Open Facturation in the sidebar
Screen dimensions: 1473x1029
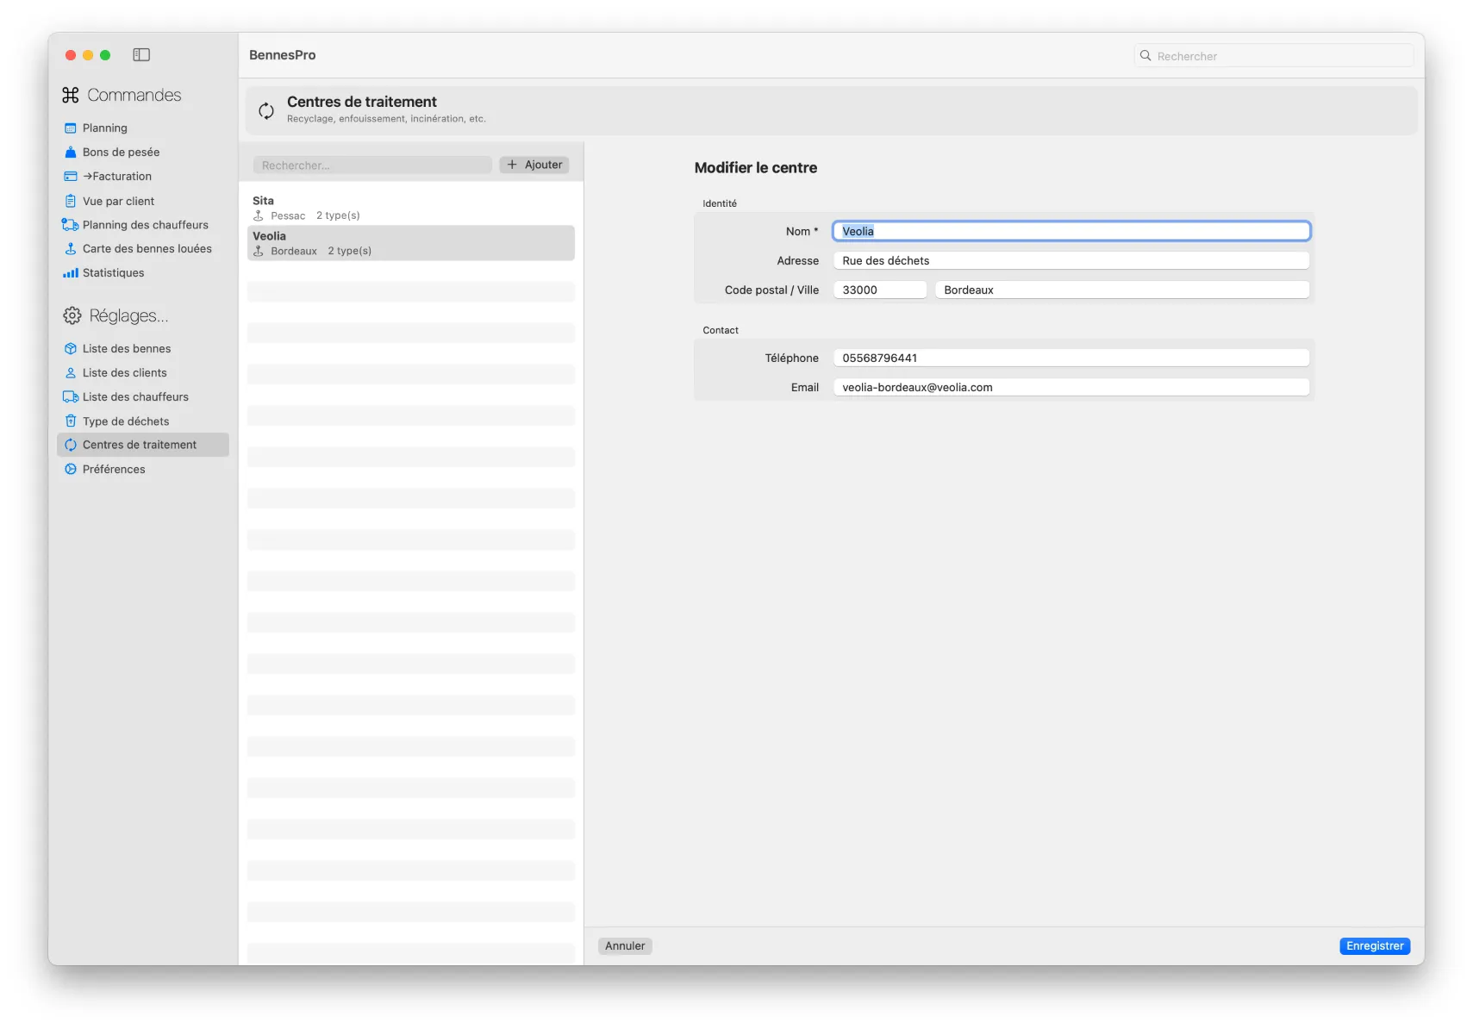coord(117,177)
